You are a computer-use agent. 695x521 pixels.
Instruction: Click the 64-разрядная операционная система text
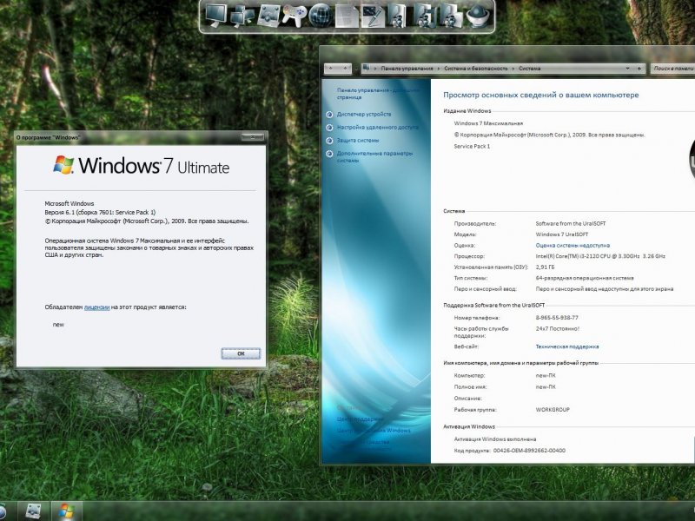point(585,278)
